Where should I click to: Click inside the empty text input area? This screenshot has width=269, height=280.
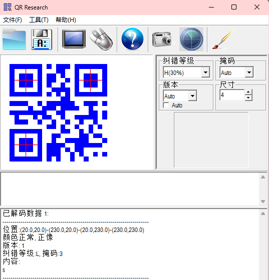click(130, 189)
